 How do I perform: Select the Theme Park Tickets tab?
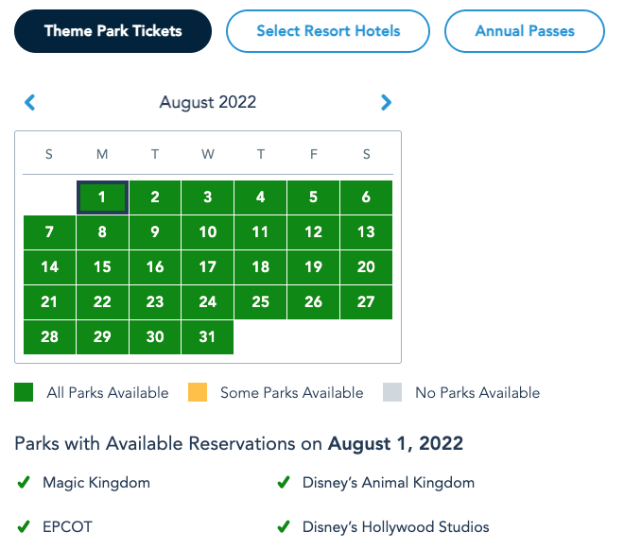113,31
